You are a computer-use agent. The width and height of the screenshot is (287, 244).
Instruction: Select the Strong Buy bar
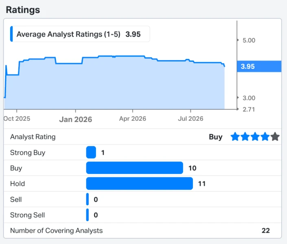click(91, 152)
